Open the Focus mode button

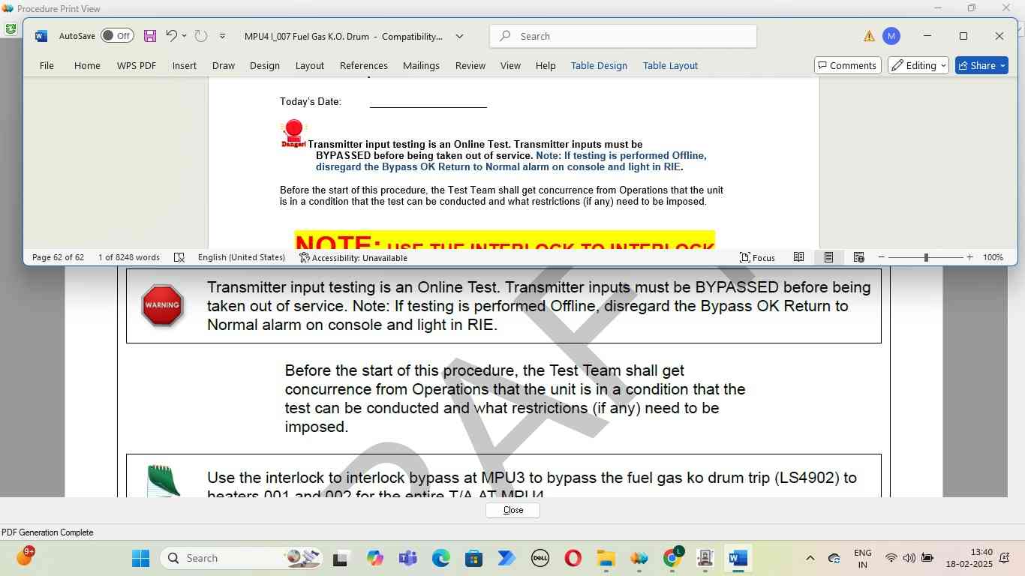coord(757,257)
